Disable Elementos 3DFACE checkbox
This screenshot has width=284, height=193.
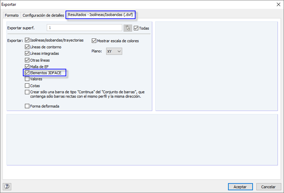click(x=27, y=73)
